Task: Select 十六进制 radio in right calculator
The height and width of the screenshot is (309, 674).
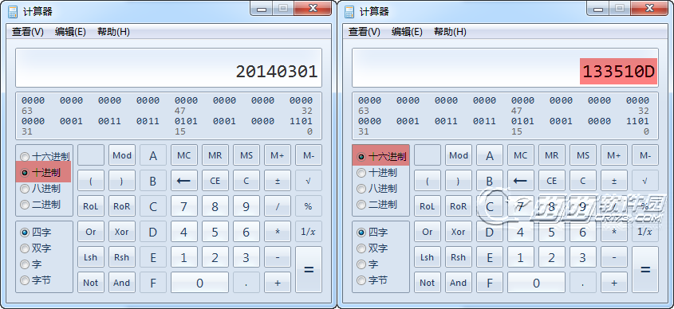Action: [x=381, y=157]
